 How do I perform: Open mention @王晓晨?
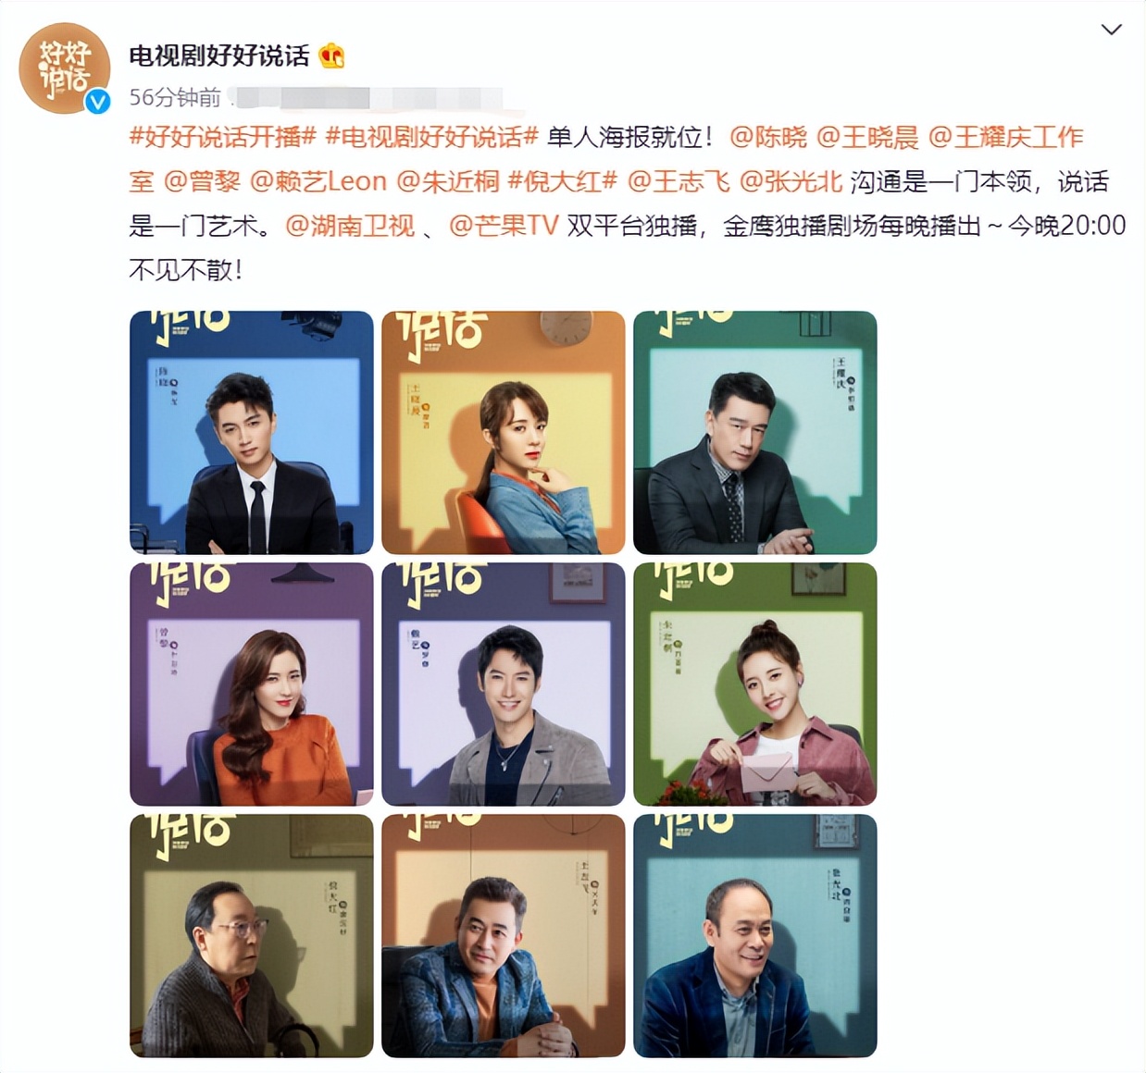pos(867,137)
